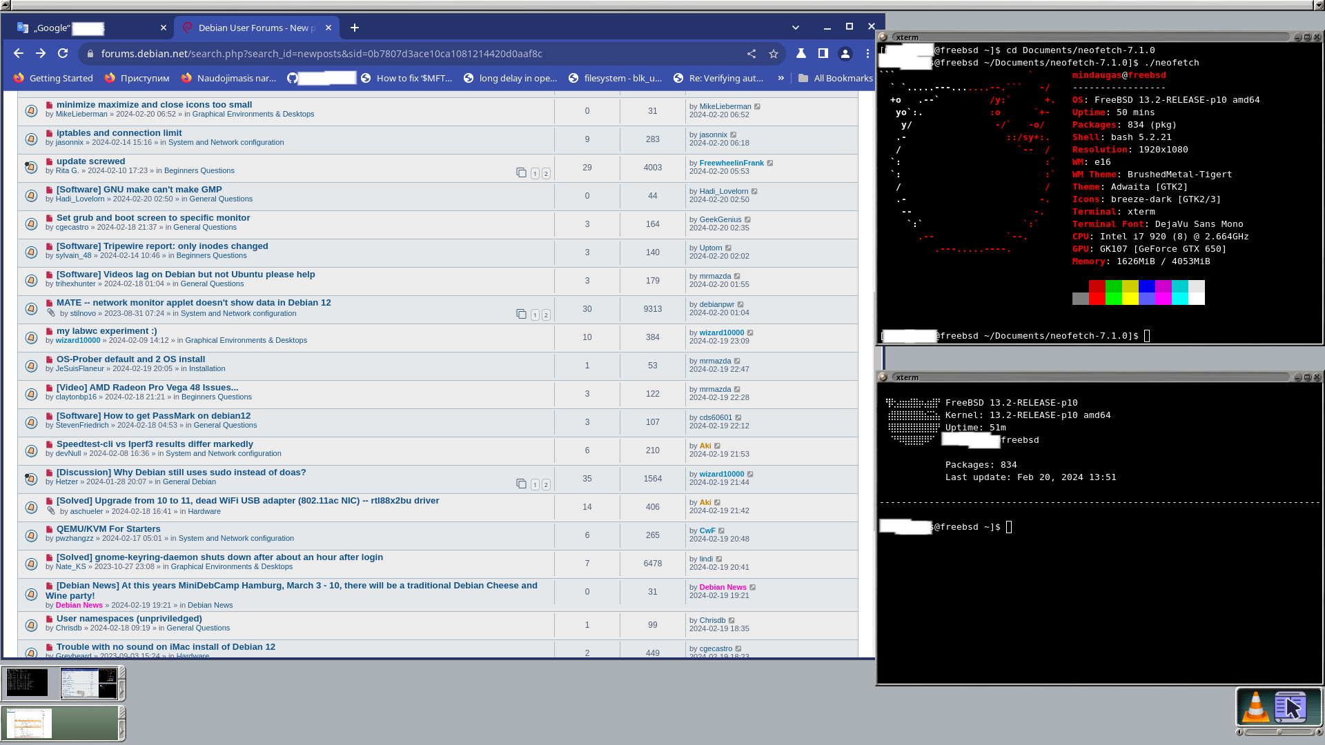Open topic 'my labwc experiment :)'
The image size is (1325, 745).
point(106,331)
